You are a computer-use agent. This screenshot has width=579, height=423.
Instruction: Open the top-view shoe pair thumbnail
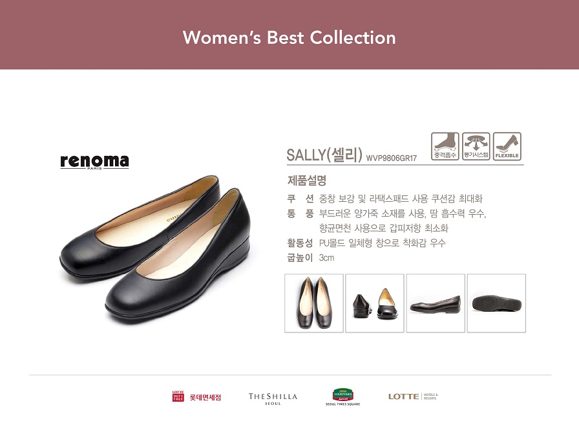(x=314, y=303)
